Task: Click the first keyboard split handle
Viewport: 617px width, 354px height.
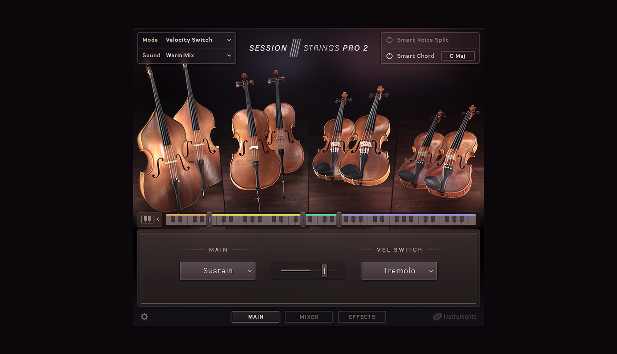Action: (209, 219)
